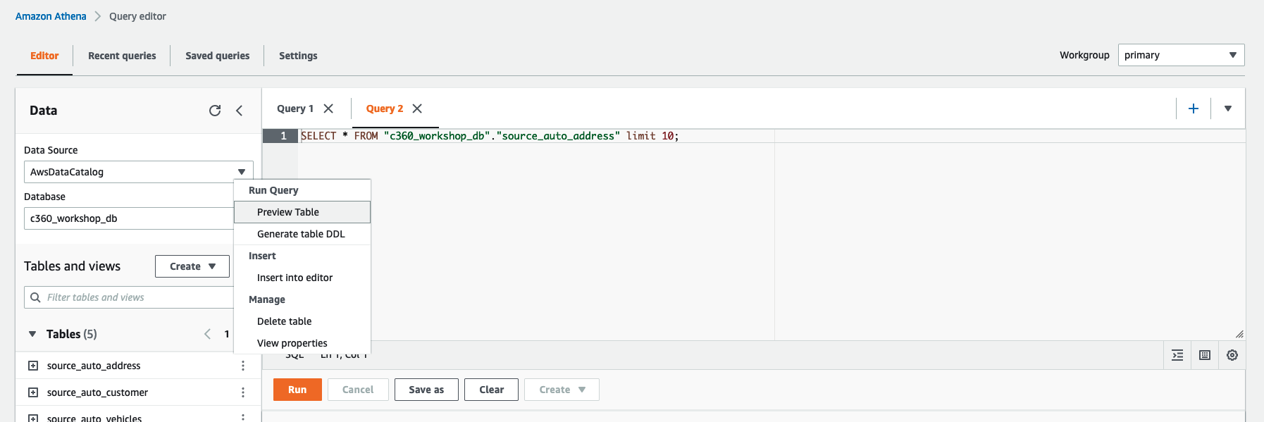Click the Filter tables and views field

point(134,297)
